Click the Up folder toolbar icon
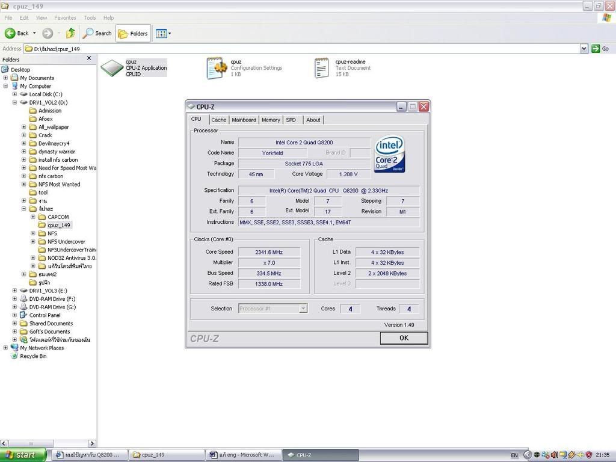616x462 pixels. click(70, 33)
